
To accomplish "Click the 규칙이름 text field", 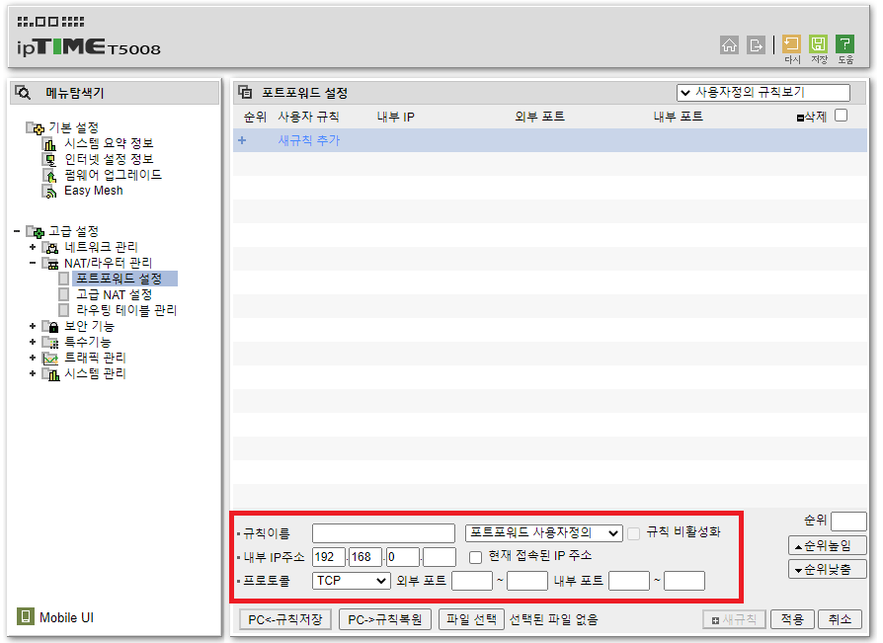I will (383, 532).
